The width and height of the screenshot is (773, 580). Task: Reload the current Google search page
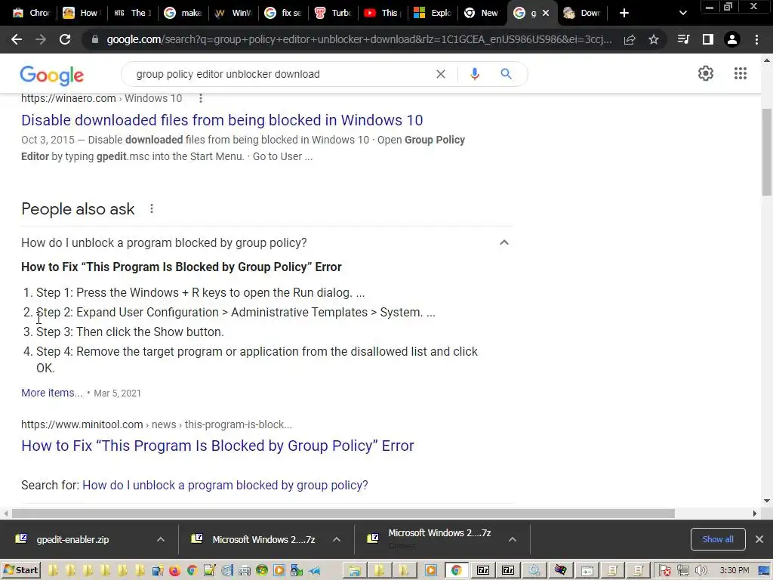pyautogui.click(x=65, y=39)
